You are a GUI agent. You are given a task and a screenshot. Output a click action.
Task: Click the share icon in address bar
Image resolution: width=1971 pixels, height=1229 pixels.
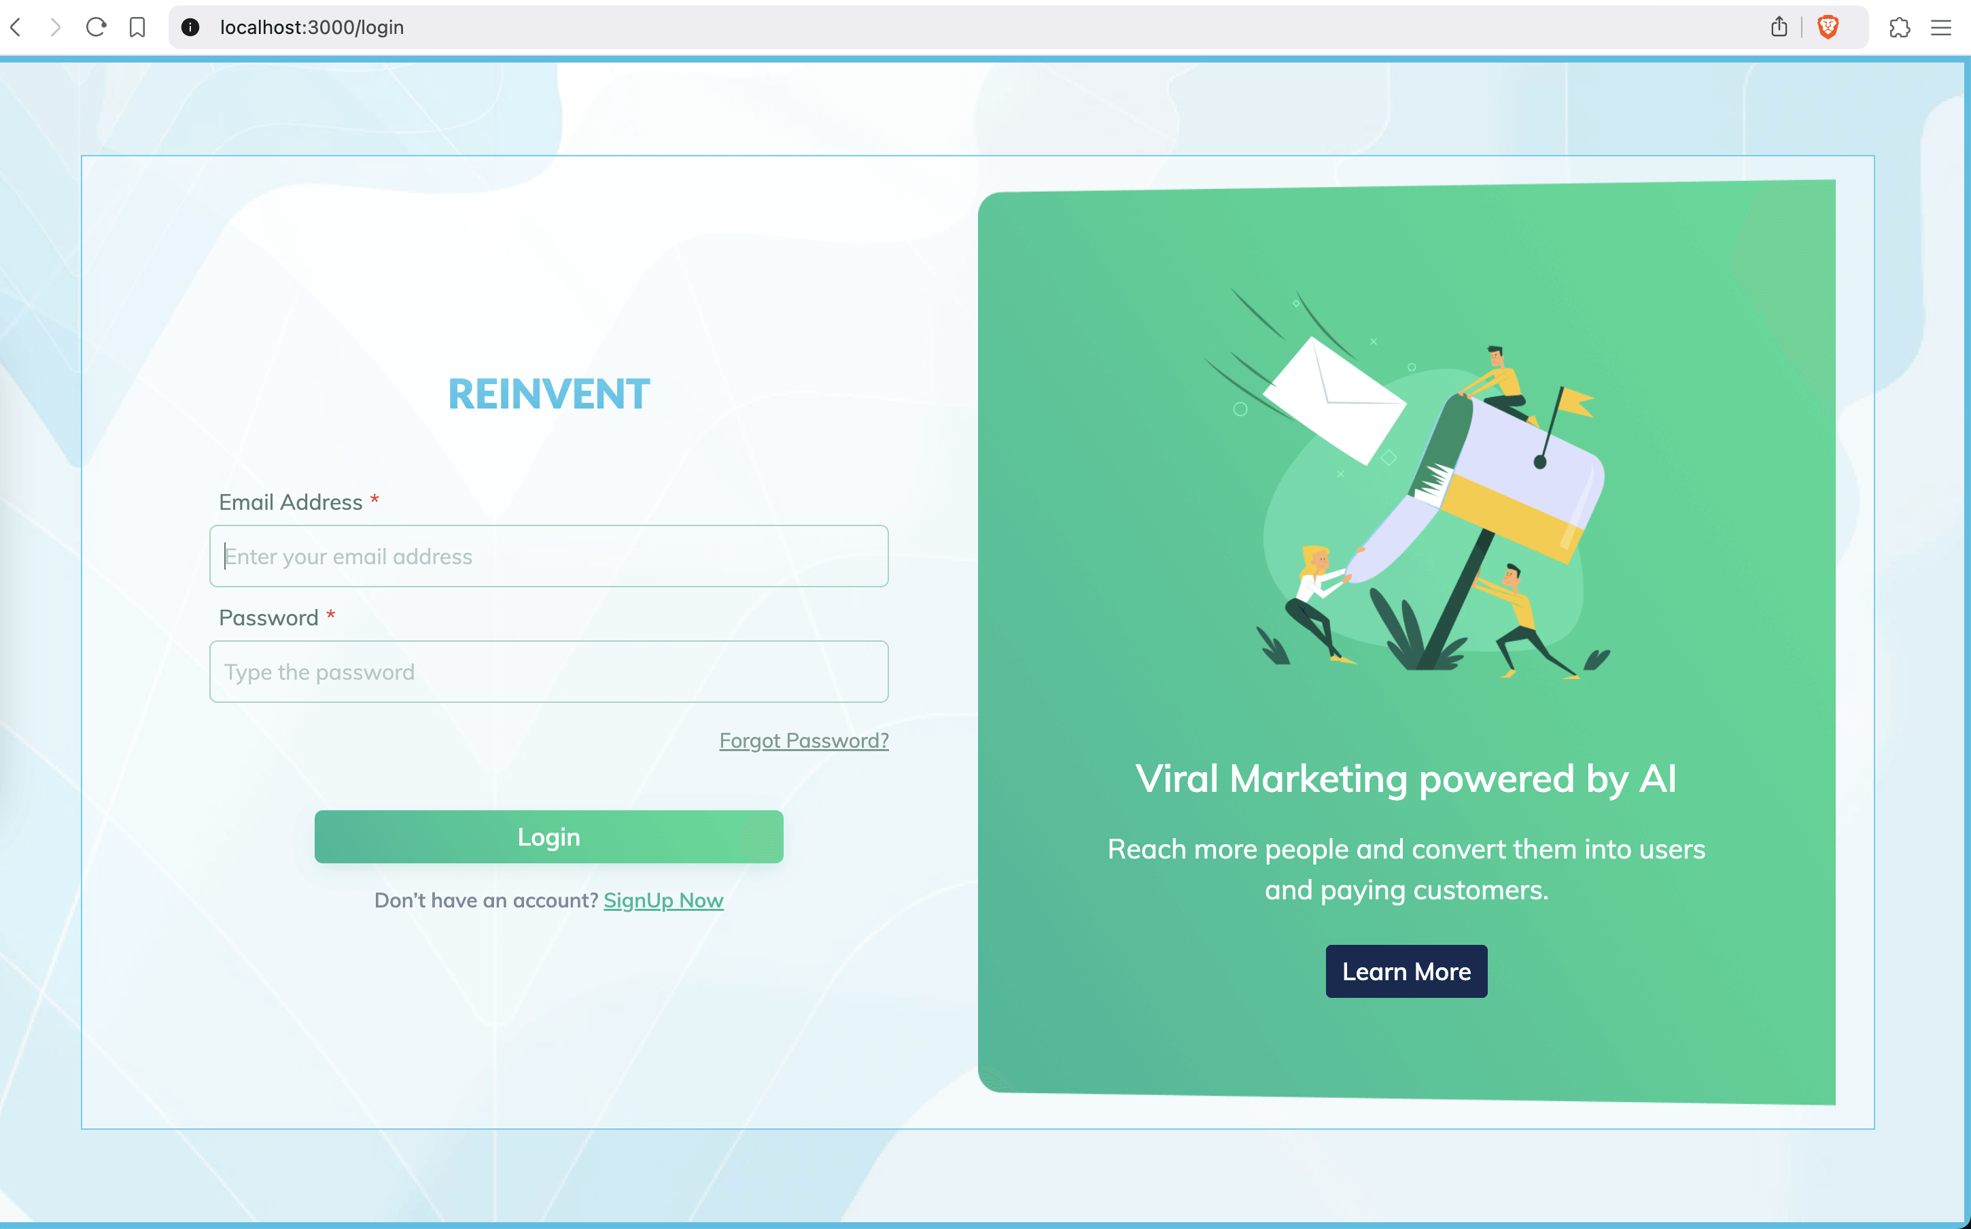(1779, 28)
